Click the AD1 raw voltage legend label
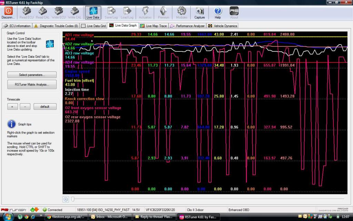This screenshot has height=221, width=353. click(80, 35)
